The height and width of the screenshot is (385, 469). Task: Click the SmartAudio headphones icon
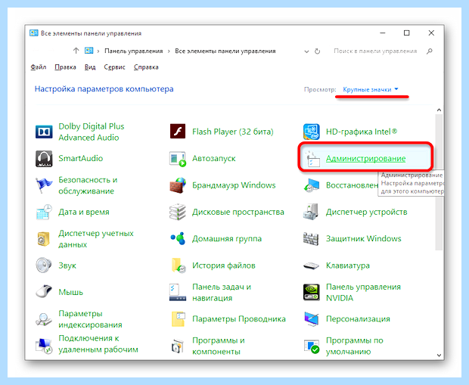44,159
